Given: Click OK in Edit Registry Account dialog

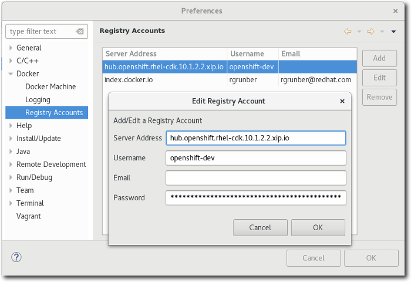Looking at the screenshot, I should (x=318, y=227).
